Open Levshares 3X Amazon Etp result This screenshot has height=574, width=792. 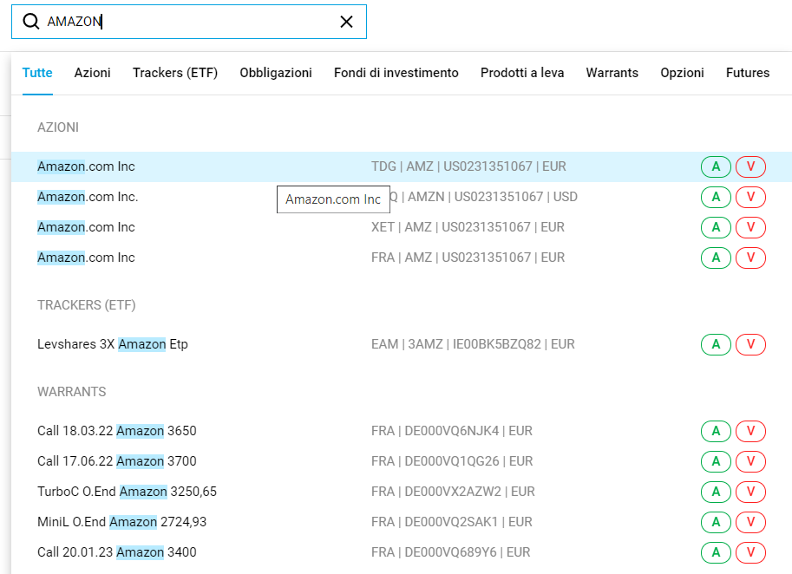113,344
